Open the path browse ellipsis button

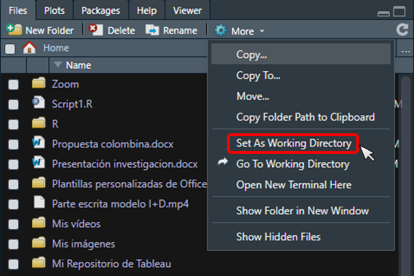point(405,49)
